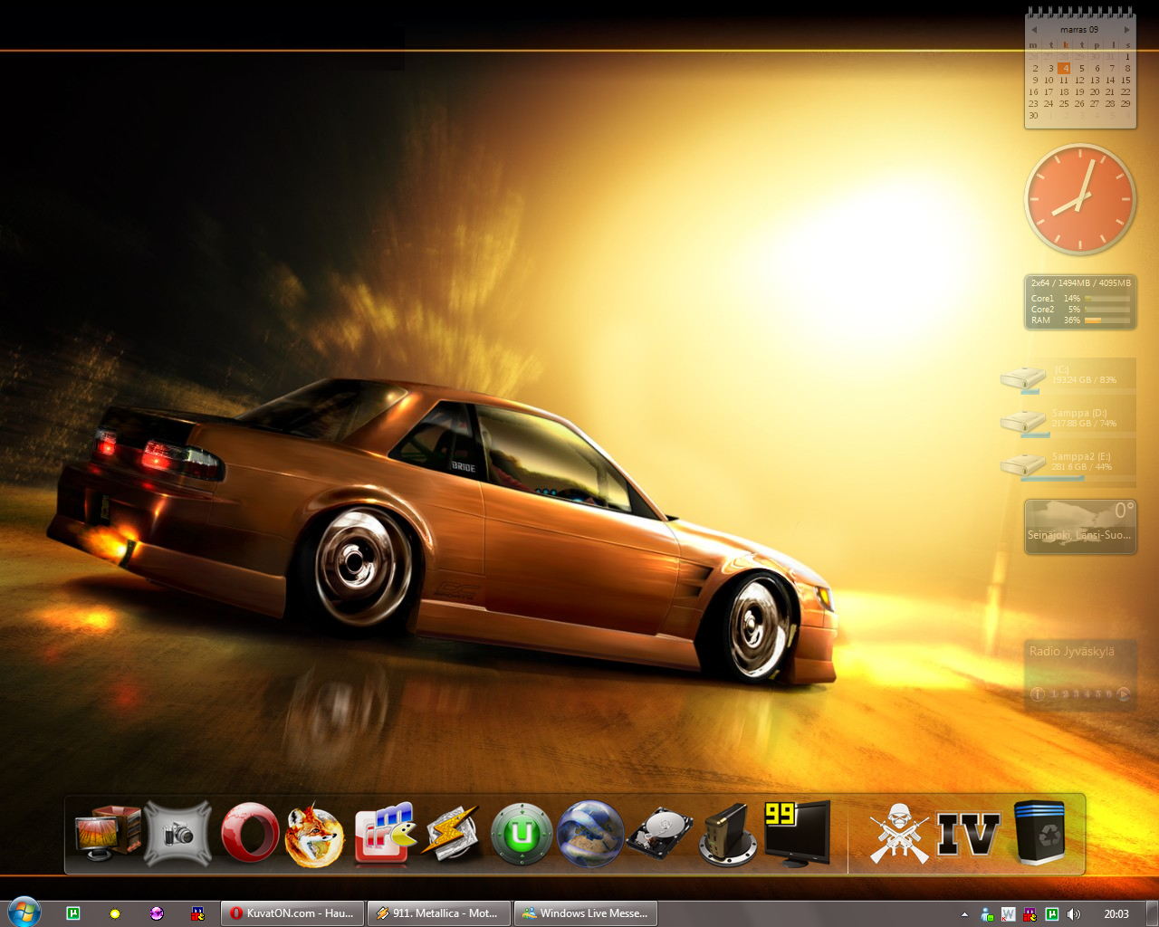Click the hard disk drive dock icon
The width and height of the screenshot is (1159, 927).
pyautogui.click(x=659, y=834)
